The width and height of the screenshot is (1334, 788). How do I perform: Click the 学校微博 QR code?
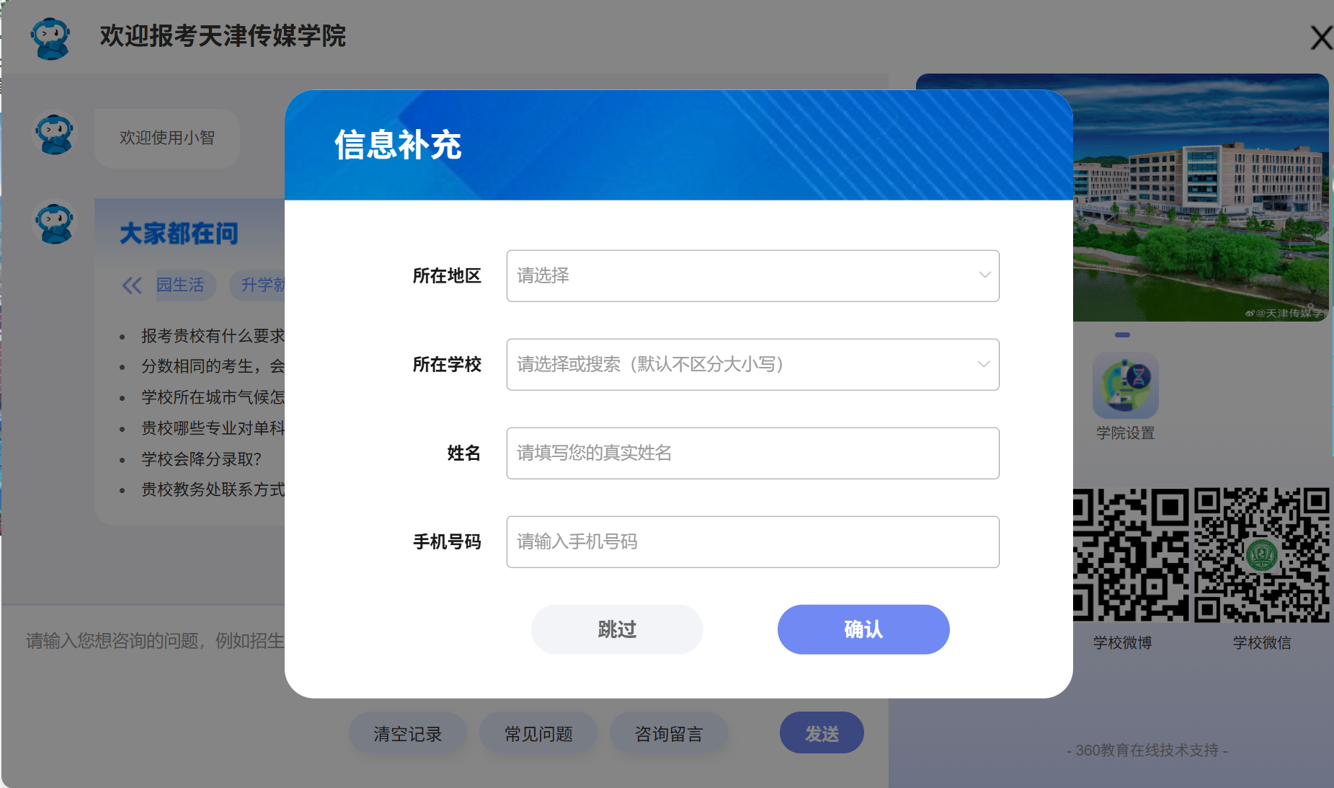(x=1129, y=555)
